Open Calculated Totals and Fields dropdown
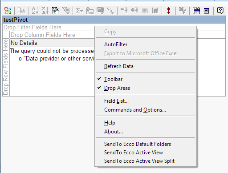The height and width of the screenshot is (173, 228). pyautogui.click(x=100, y=11)
